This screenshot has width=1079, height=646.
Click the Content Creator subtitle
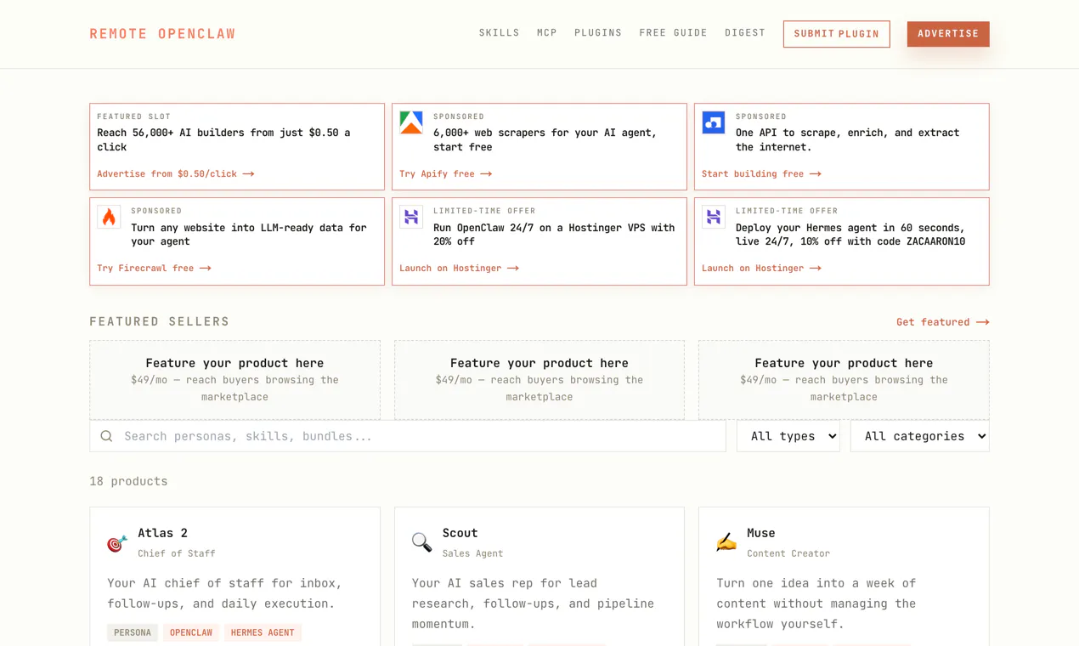click(x=788, y=553)
